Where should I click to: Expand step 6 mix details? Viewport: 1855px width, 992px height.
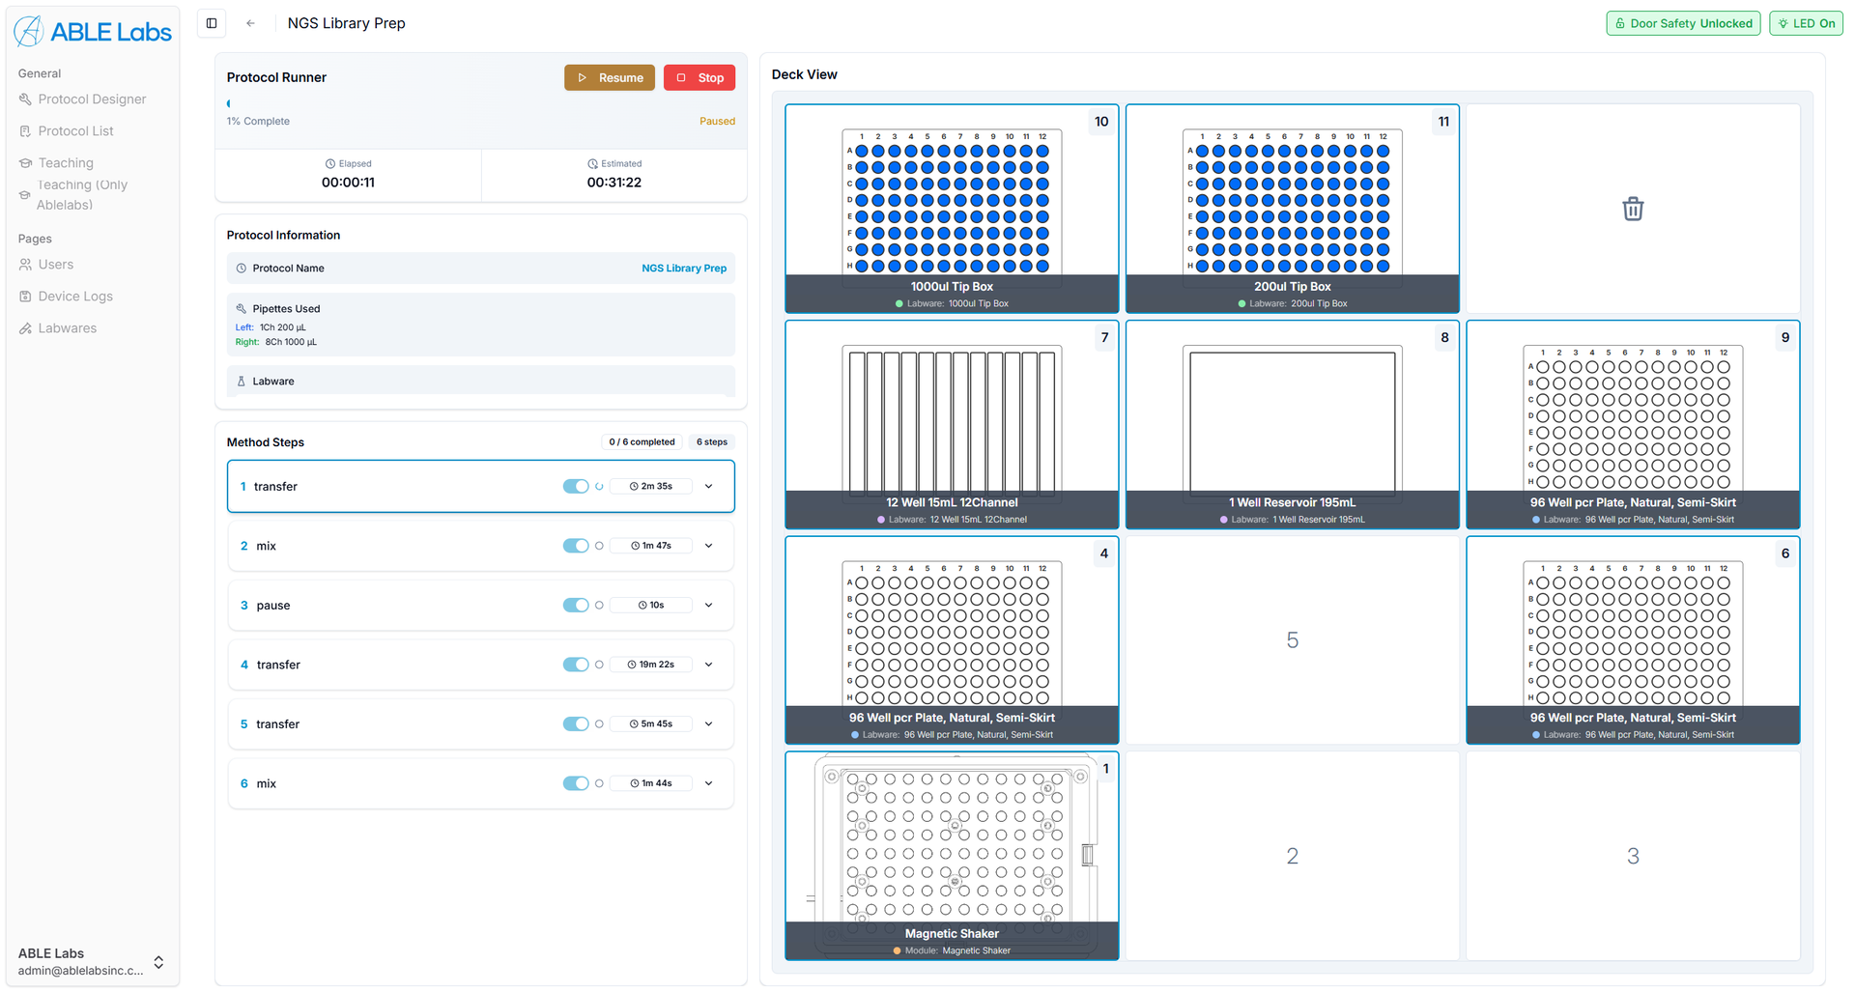pos(709,783)
